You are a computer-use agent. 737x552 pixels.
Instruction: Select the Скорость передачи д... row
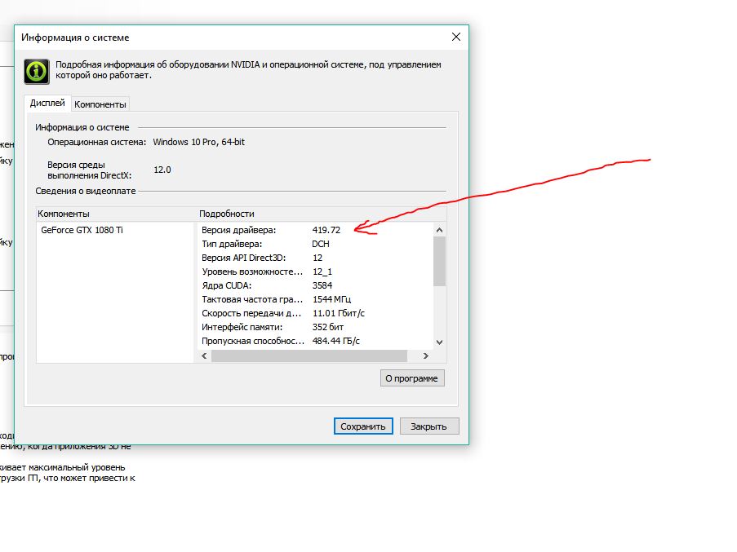click(315, 313)
